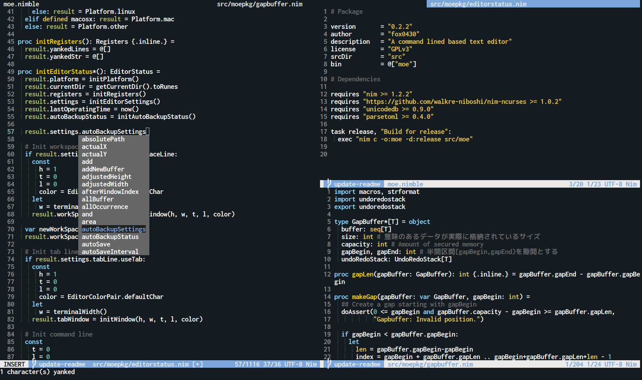642x380 pixels.
Task: Click Nim language label in top-right status bar
Action: click(631, 184)
